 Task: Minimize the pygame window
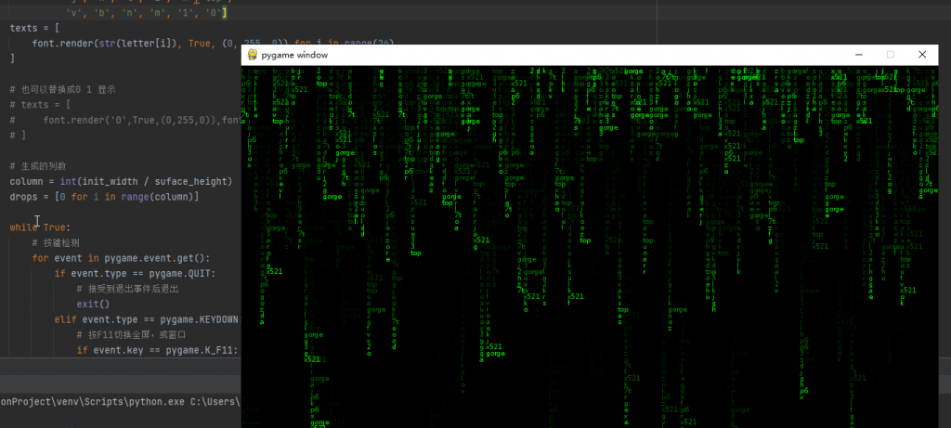tap(859, 55)
